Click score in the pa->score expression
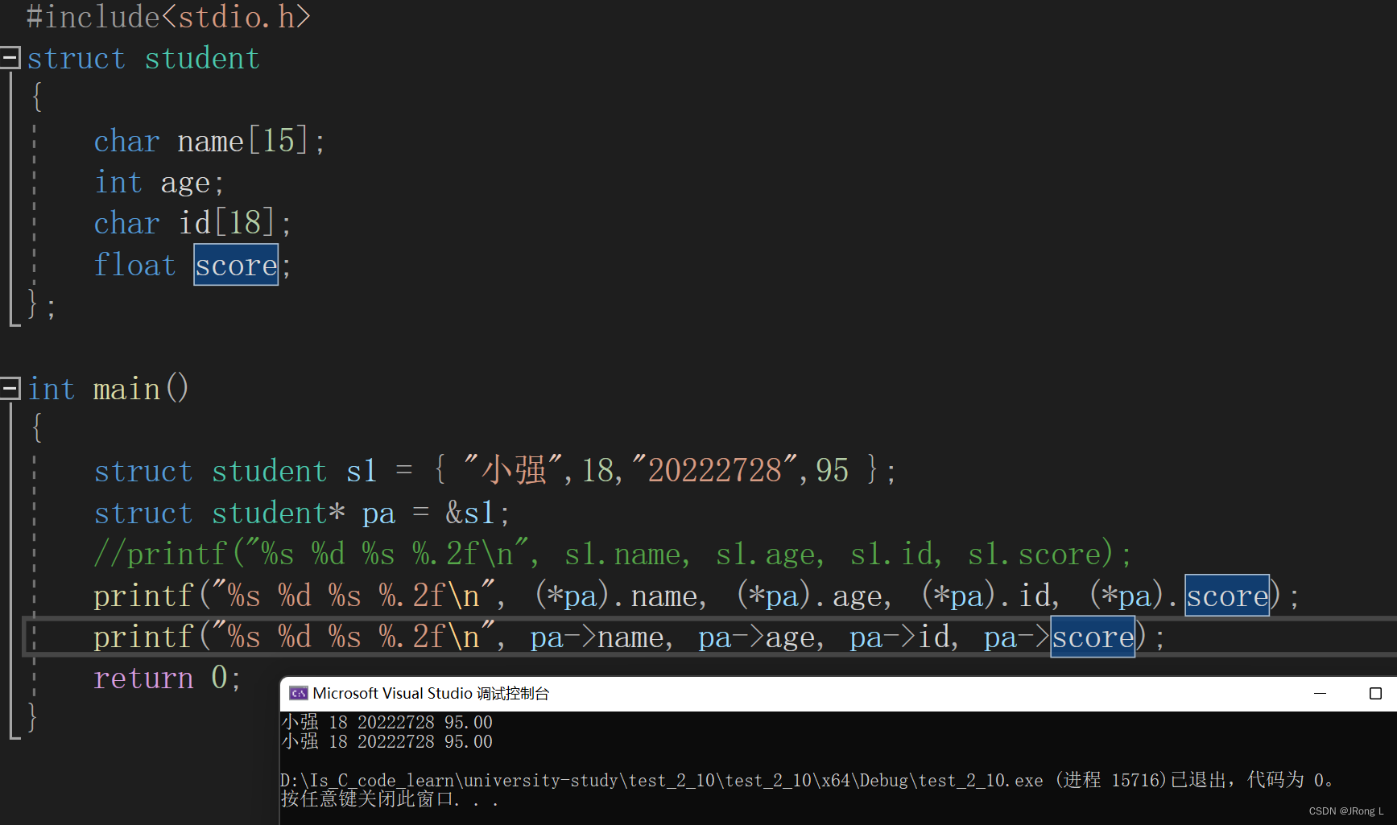The width and height of the screenshot is (1397, 825). [x=1093, y=637]
